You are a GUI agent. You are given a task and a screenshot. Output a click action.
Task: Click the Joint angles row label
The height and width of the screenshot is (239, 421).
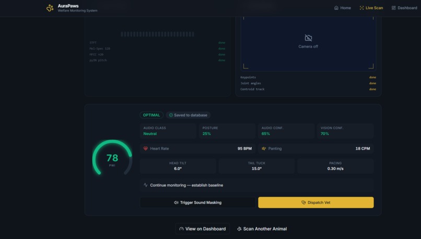click(x=251, y=83)
